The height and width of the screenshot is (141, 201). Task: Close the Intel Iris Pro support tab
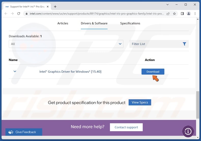(x=48, y=7)
